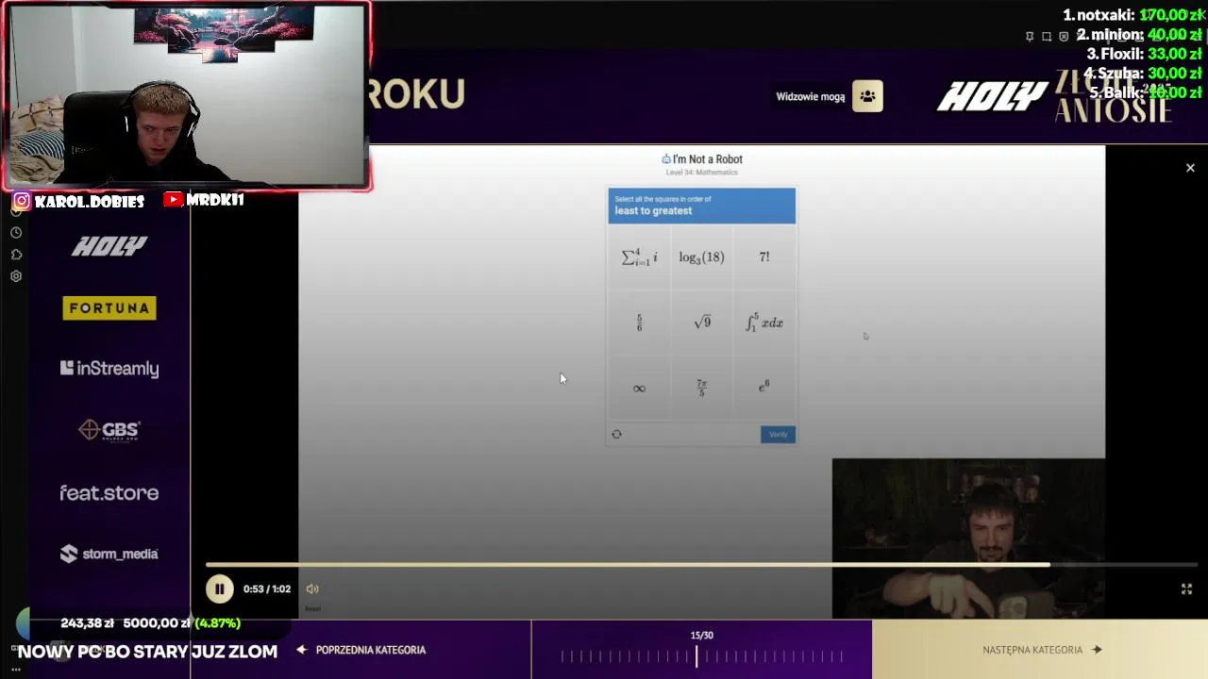Click the captcha Verify button
This screenshot has width=1208, height=679.
click(778, 434)
